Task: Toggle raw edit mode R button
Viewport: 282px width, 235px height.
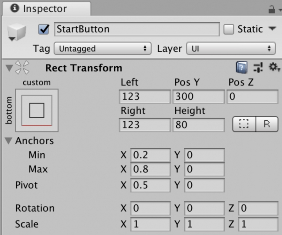Action: tap(266, 125)
